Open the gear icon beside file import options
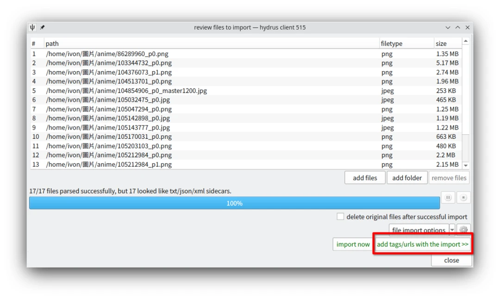The height and width of the screenshot is (299, 500). [463, 230]
